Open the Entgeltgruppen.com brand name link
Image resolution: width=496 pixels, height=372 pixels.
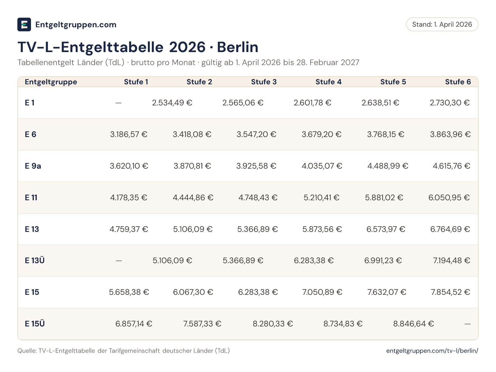tap(76, 25)
